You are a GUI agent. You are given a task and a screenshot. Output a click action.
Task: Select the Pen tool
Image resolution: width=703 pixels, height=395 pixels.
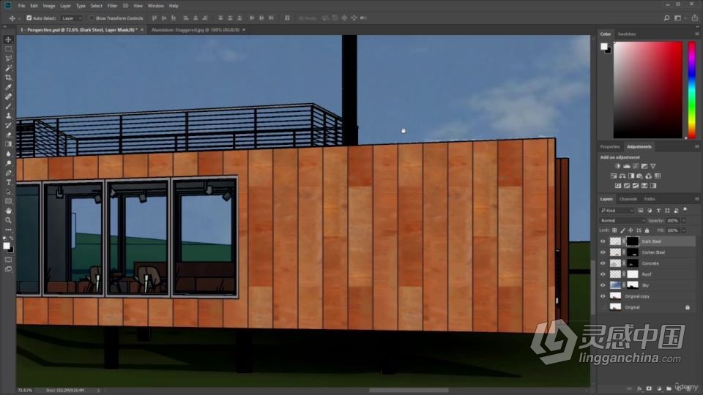click(x=8, y=173)
